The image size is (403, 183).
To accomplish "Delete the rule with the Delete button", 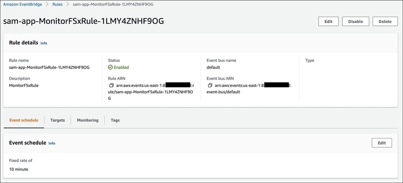I will pos(385,21).
